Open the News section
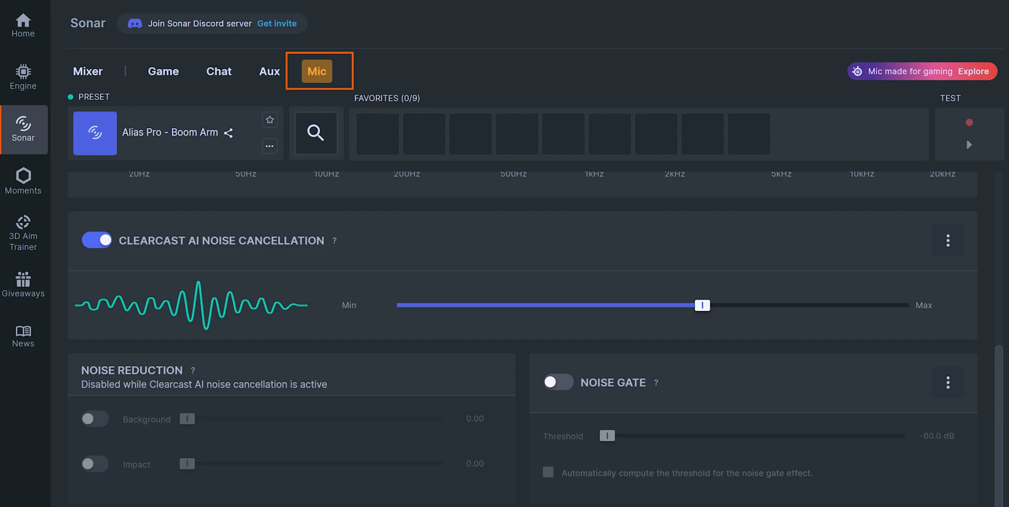1009x507 pixels. point(23,336)
